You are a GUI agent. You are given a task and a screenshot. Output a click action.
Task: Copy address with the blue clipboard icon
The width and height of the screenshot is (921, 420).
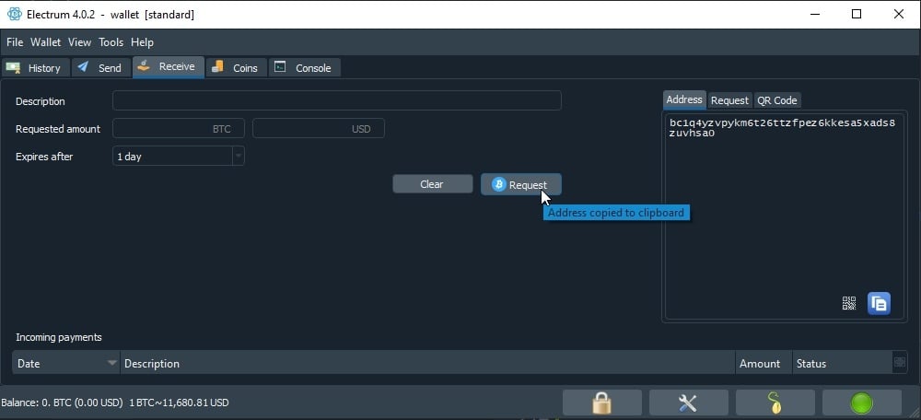pos(879,304)
